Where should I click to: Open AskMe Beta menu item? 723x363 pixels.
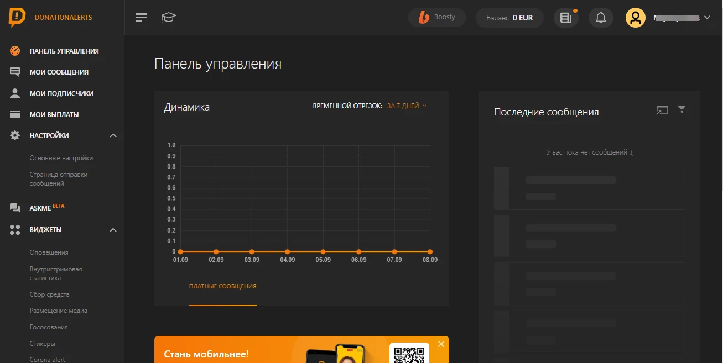47,208
